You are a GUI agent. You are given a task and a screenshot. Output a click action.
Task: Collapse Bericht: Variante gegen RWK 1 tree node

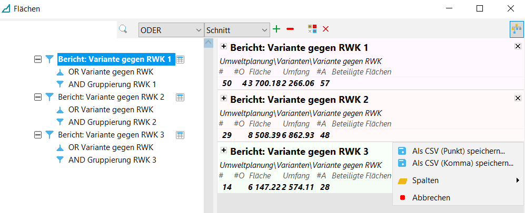(38, 59)
